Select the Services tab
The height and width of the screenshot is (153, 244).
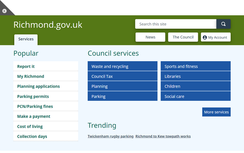click(26, 39)
